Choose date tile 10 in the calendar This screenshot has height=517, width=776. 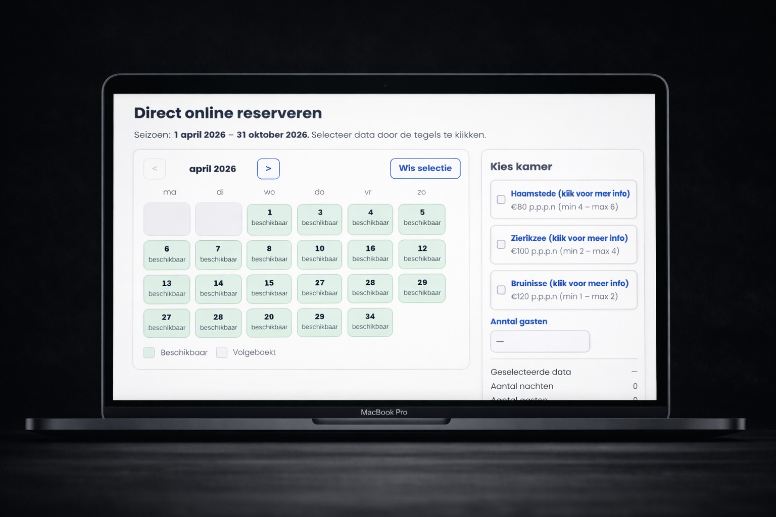pyautogui.click(x=320, y=254)
